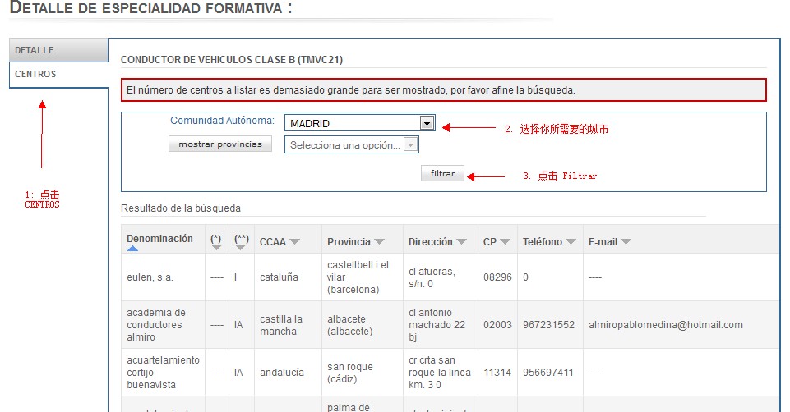Sort table by Provincia column arrow
Image resolution: width=790 pixels, height=412 pixels.
pos(380,242)
